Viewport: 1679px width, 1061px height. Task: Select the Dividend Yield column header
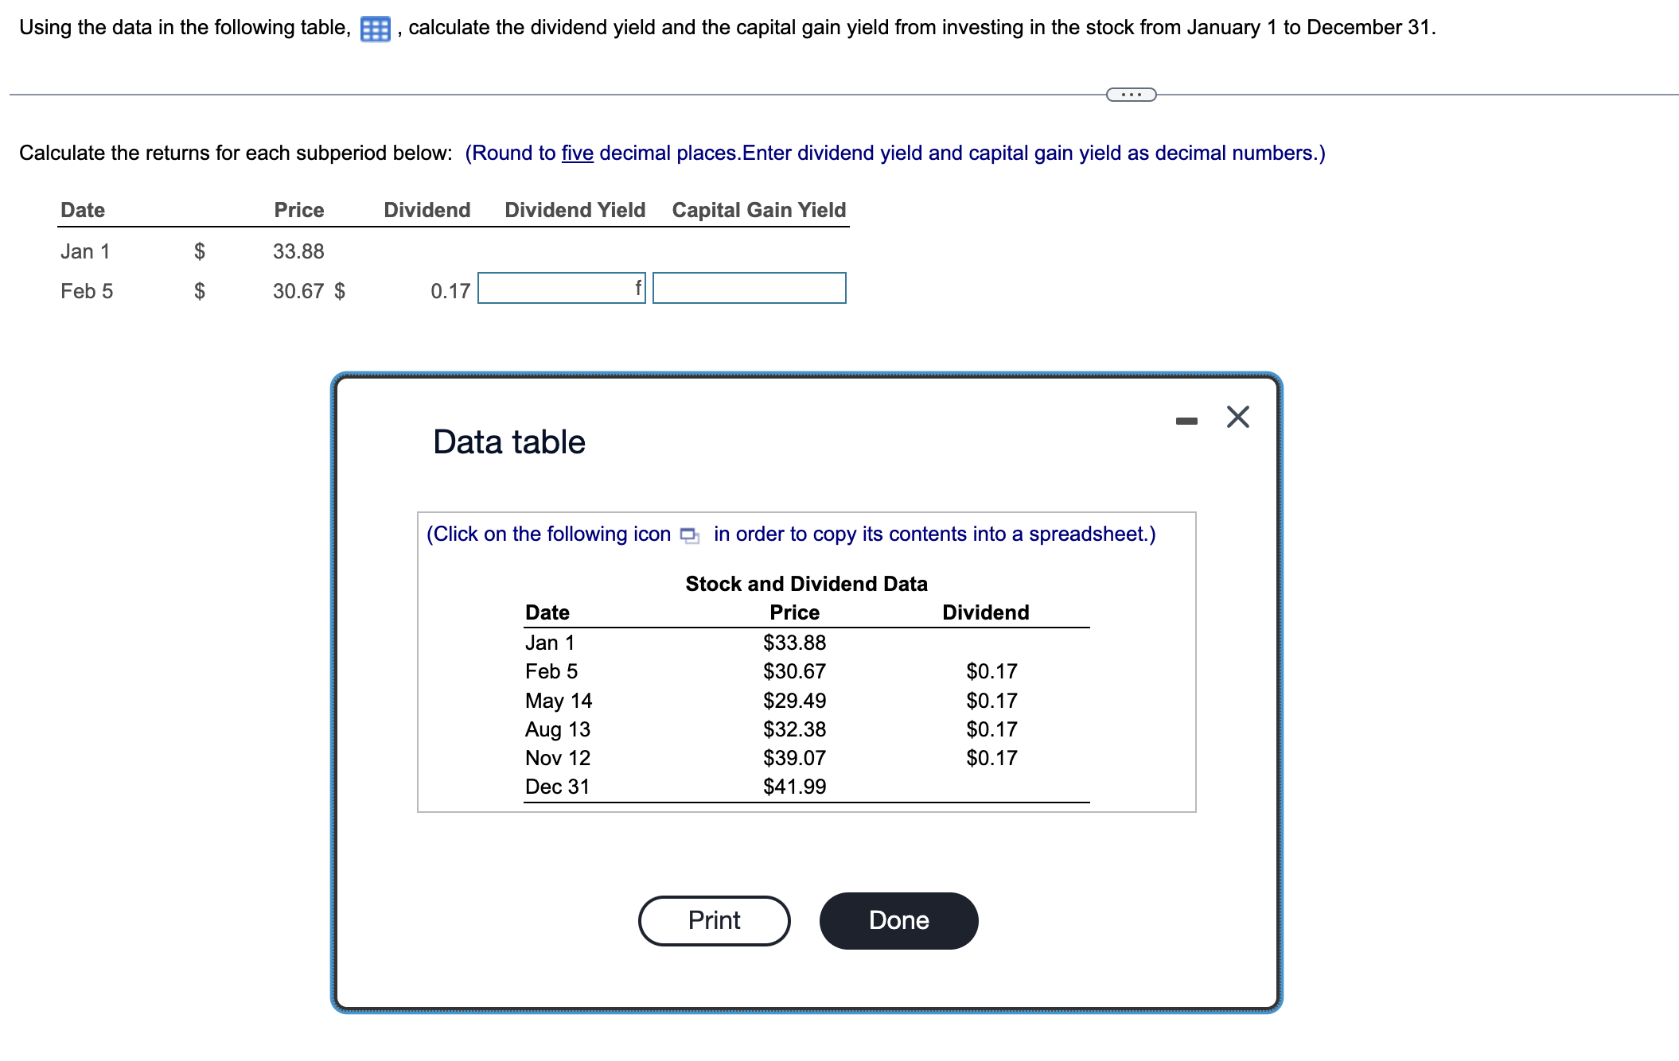(x=575, y=209)
